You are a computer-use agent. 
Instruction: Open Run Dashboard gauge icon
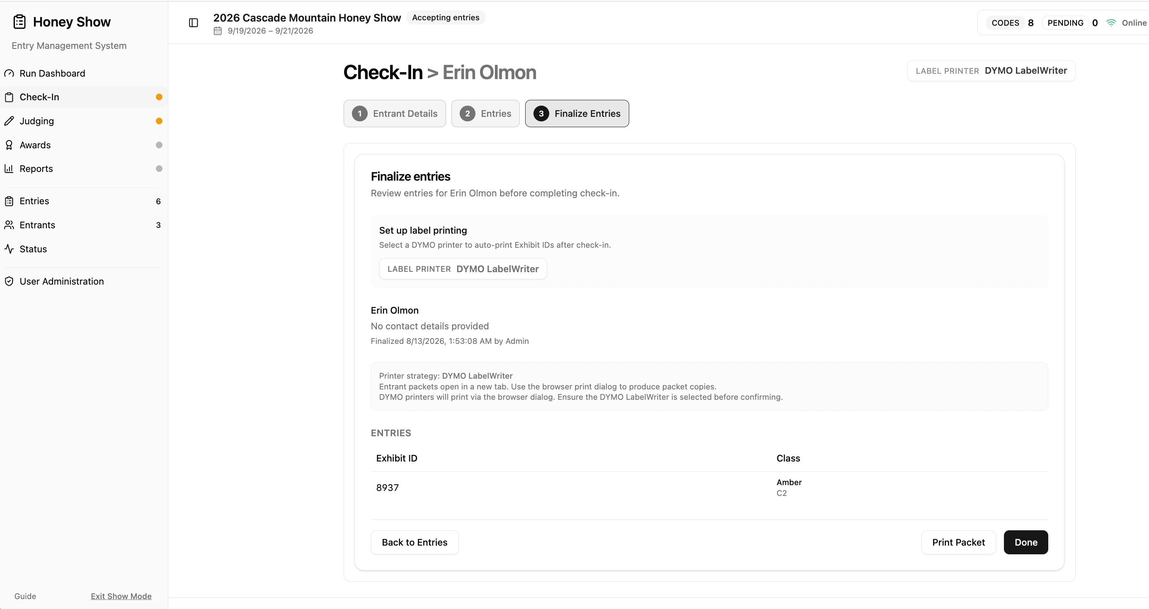(9, 73)
